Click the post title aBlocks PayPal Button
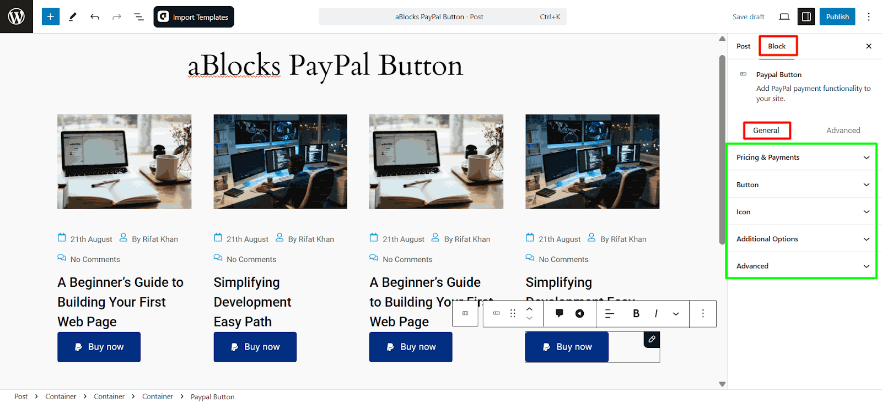This screenshot has width=882, height=403. [325, 66]
